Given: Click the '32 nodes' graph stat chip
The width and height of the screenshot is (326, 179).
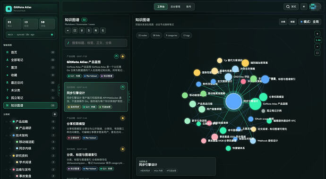Looking at the screenshot, I should 143,35.
